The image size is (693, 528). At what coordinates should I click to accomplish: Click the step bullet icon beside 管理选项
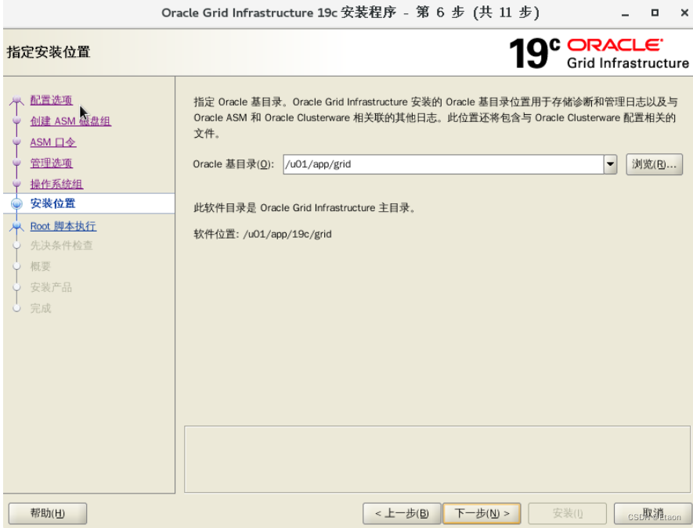click(16, 163)
